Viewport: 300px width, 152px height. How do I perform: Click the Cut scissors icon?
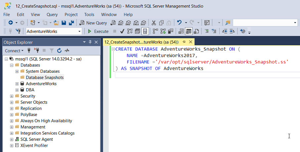(153, 23)
